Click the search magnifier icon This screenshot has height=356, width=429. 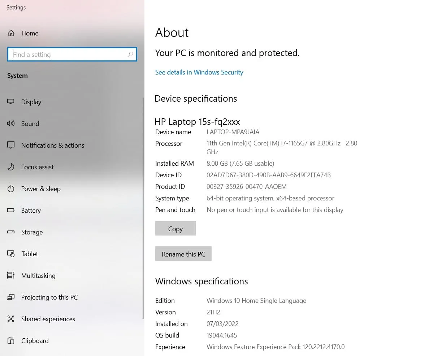(130, 54)
